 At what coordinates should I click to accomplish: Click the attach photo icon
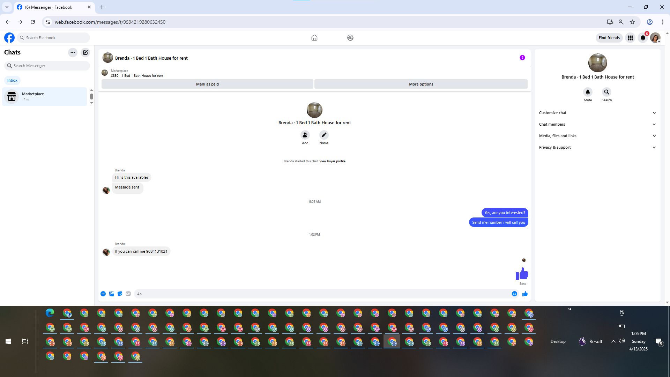coord(112,294)
